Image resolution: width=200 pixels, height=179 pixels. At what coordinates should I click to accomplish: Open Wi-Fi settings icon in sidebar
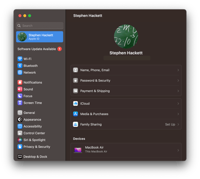[x=20, y=59]
